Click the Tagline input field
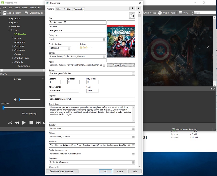Screen dimensions: 217x176 [92, 99]
